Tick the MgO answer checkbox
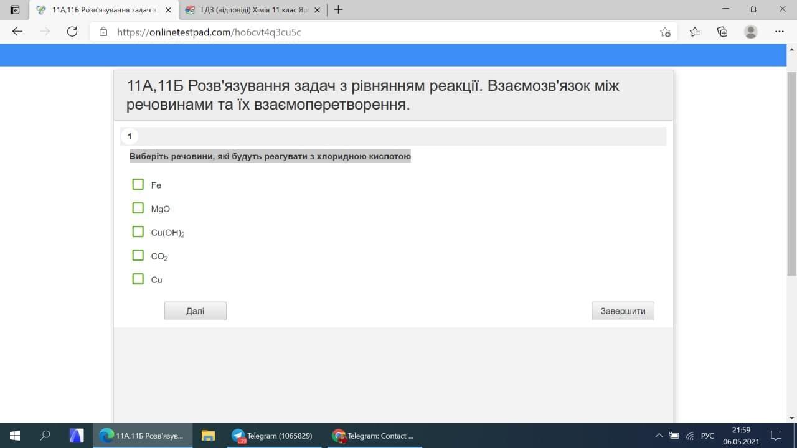The height and width of the screenshot is (448, 797). [x=138, y=208]
